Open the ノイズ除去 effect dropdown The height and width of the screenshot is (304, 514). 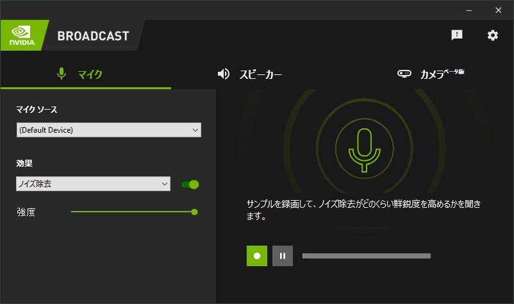click(x=93, y=183)
